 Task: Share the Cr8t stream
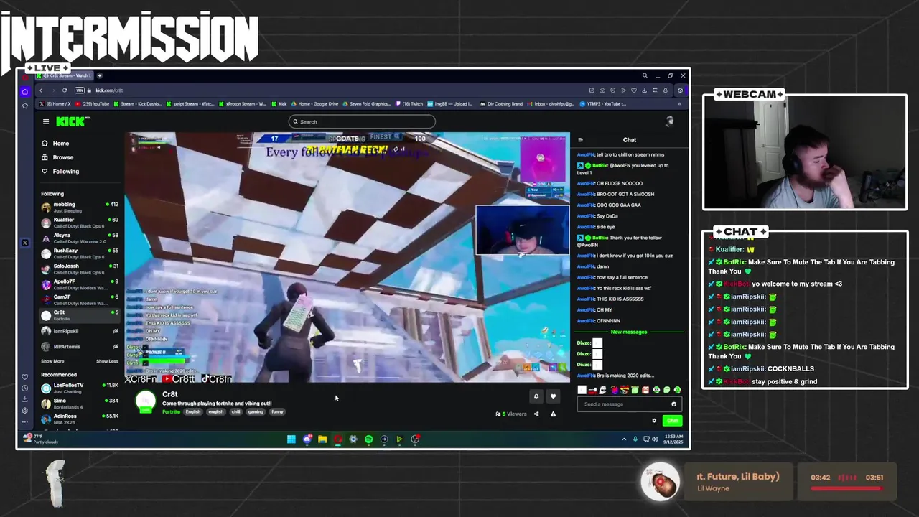(536, 414)
